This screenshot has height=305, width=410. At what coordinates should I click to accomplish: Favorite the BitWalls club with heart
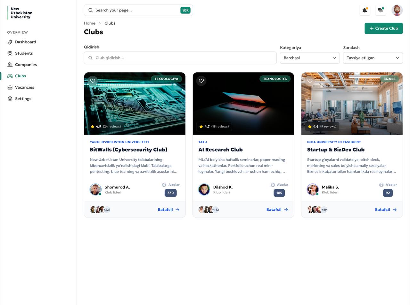[93, 81]
